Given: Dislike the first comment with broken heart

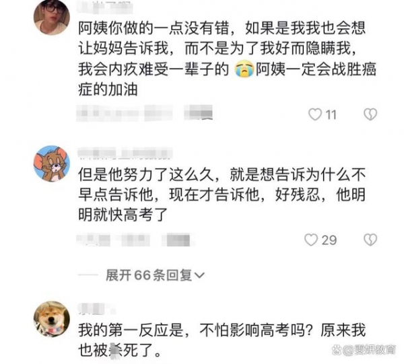Looking at the screenshot, I should click(x=370, y=114).
